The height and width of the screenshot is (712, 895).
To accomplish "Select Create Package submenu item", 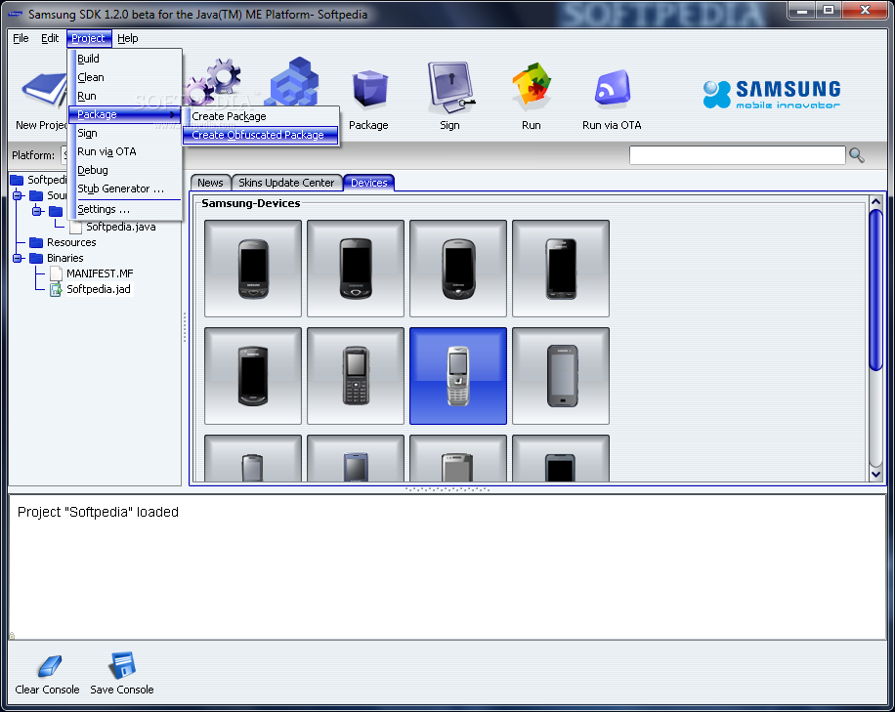I will [x=261, y=116].
